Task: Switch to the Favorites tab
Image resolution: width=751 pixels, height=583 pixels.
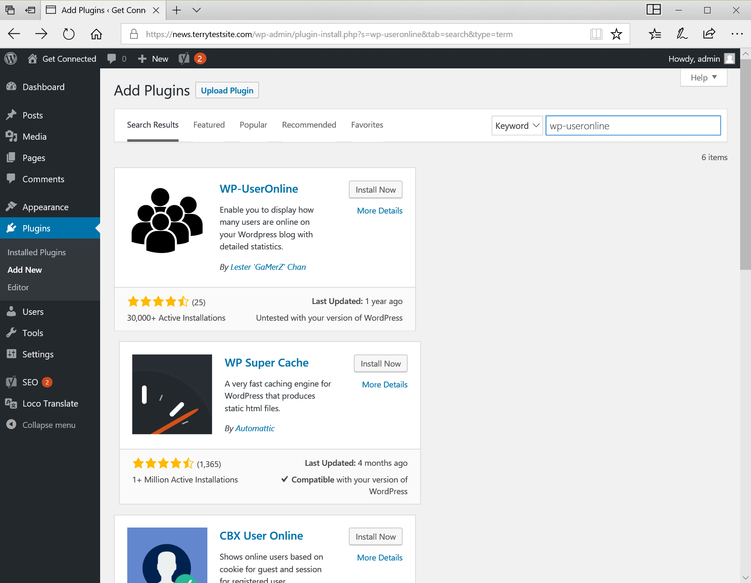Action: click(367, 125)
